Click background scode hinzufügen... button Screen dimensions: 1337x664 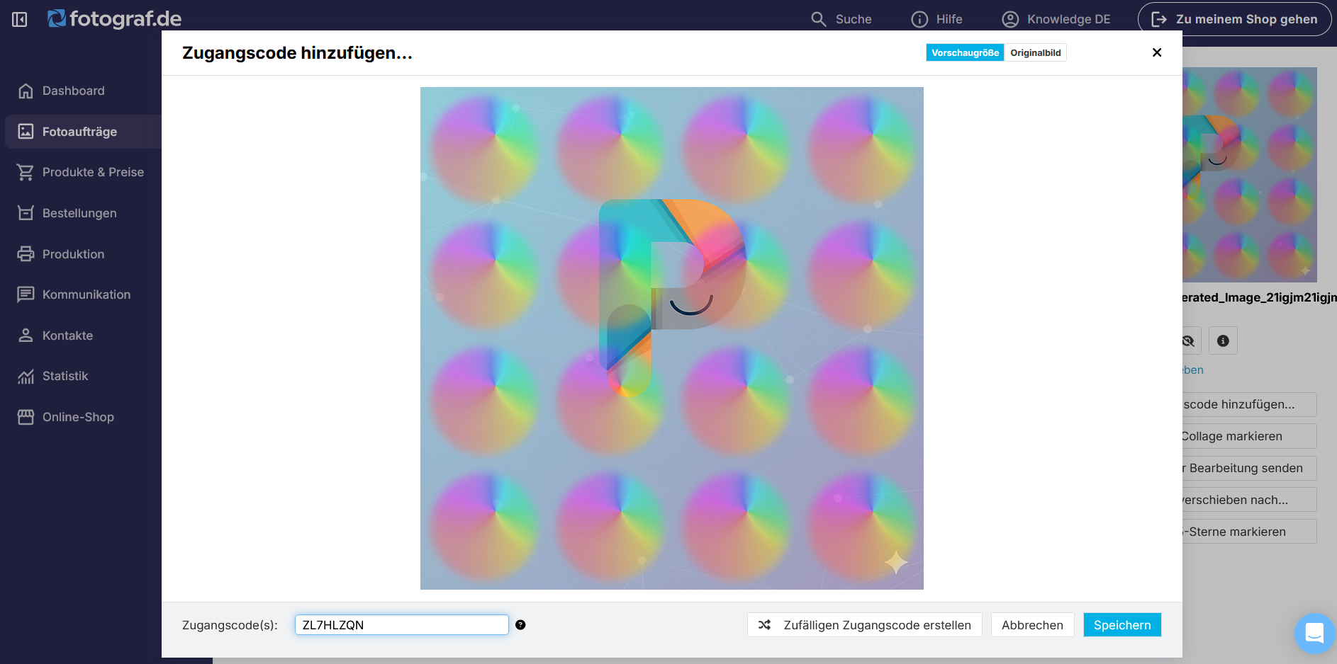point(1248,404)
